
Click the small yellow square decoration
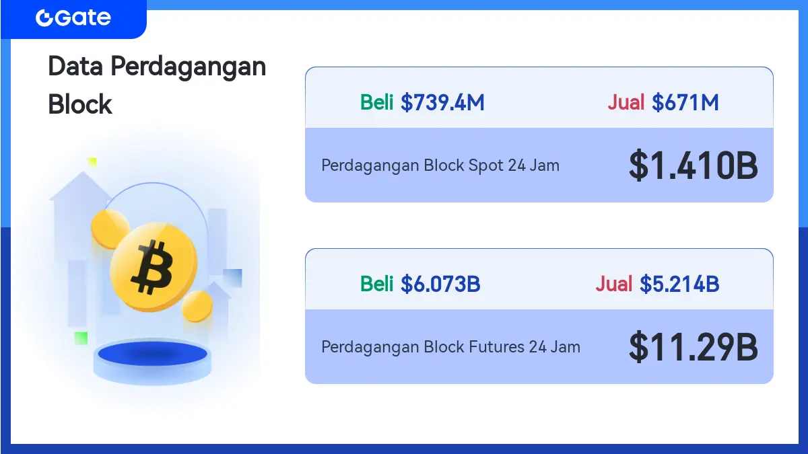(x=92, y=162)
